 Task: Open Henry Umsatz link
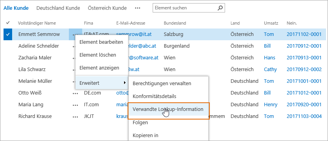point(271,104)
